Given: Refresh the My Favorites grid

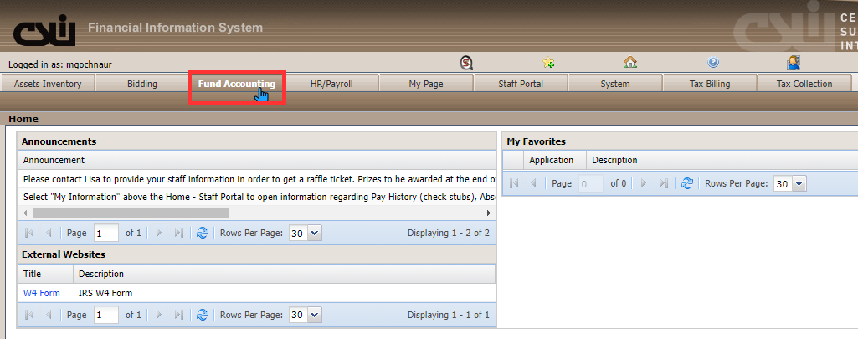Looking at the screenshot, I should click(687, 183).
